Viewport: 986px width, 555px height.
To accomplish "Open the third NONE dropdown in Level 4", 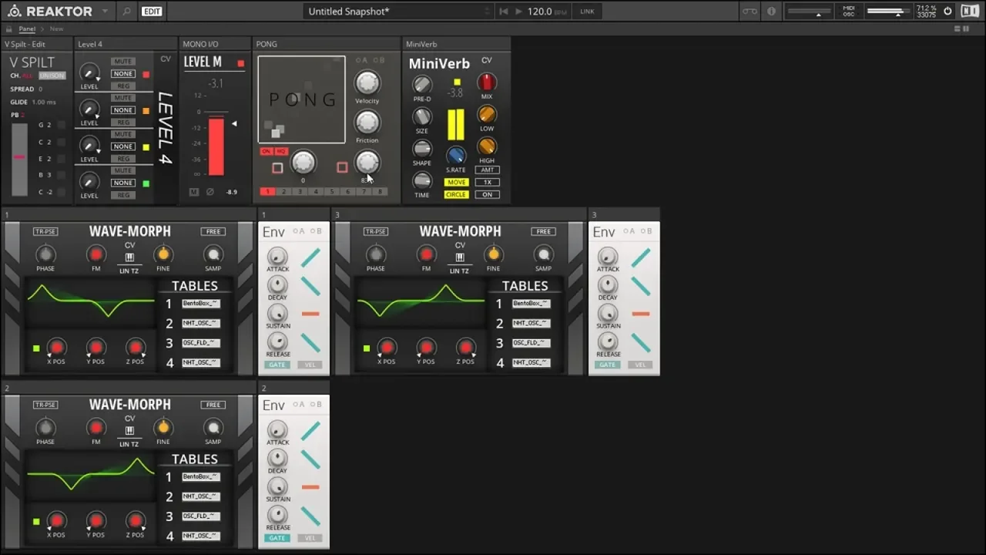I will (122, 146).
